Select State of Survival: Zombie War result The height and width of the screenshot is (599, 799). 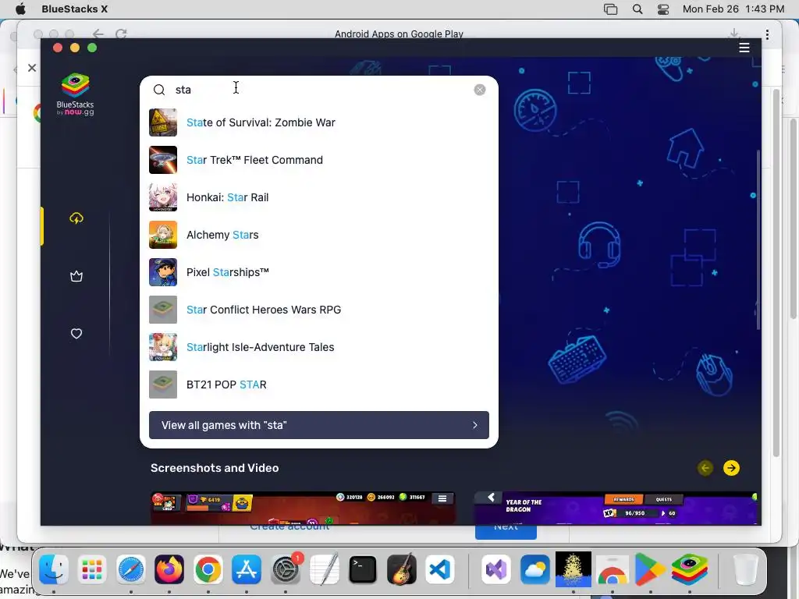pyautogui.click(x=319, y=122)
